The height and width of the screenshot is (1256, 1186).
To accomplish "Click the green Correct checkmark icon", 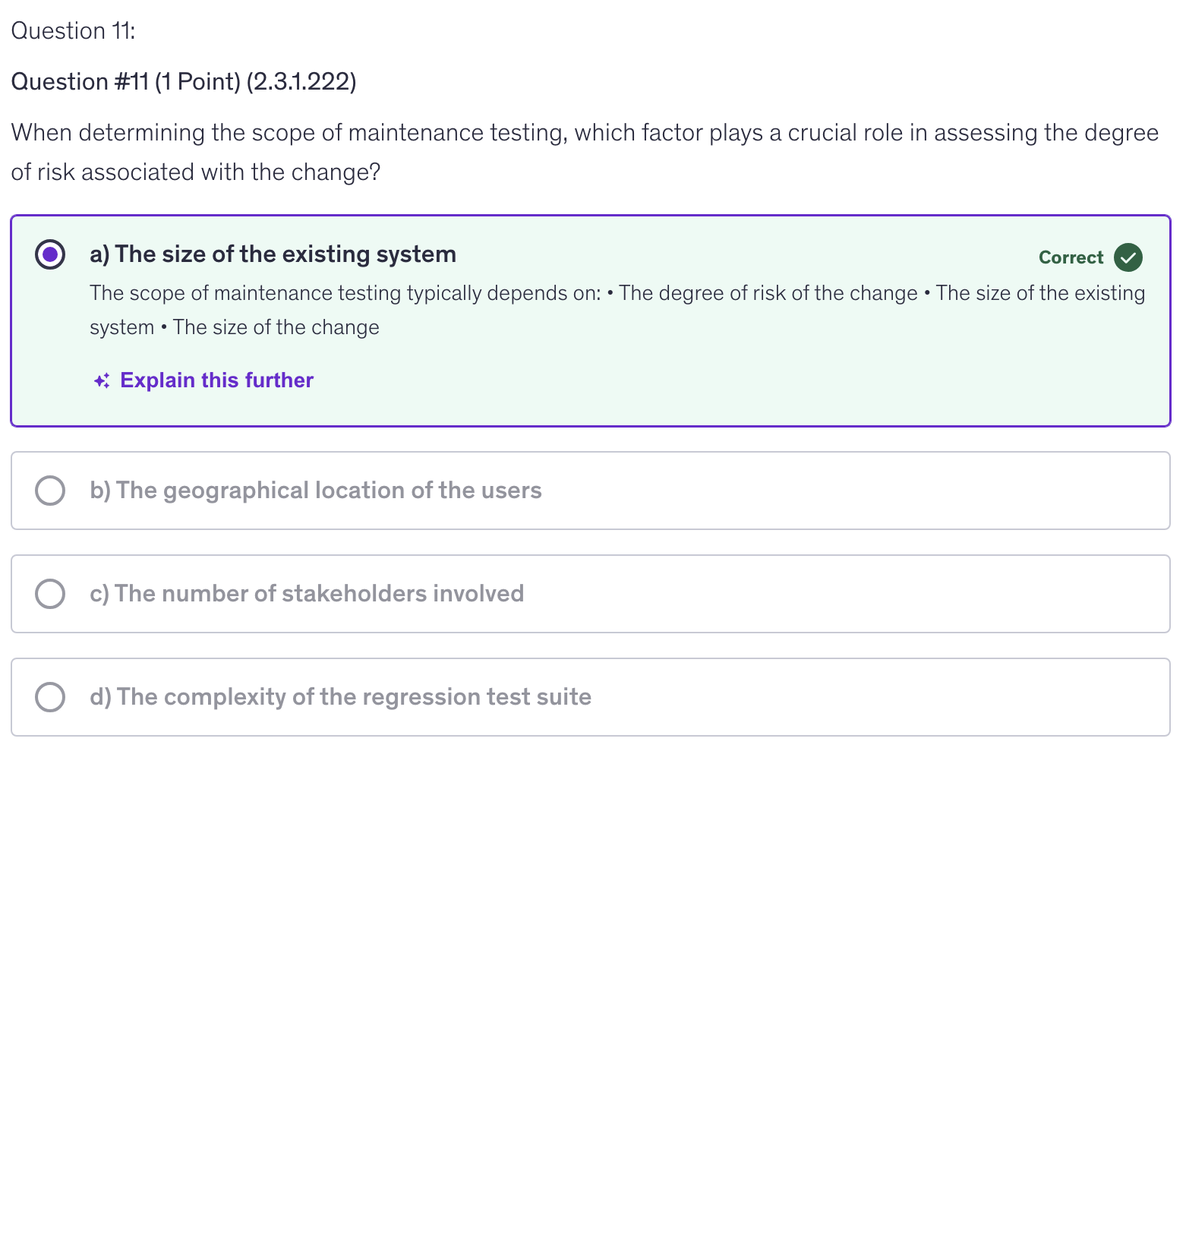I will pos(1128,257).
